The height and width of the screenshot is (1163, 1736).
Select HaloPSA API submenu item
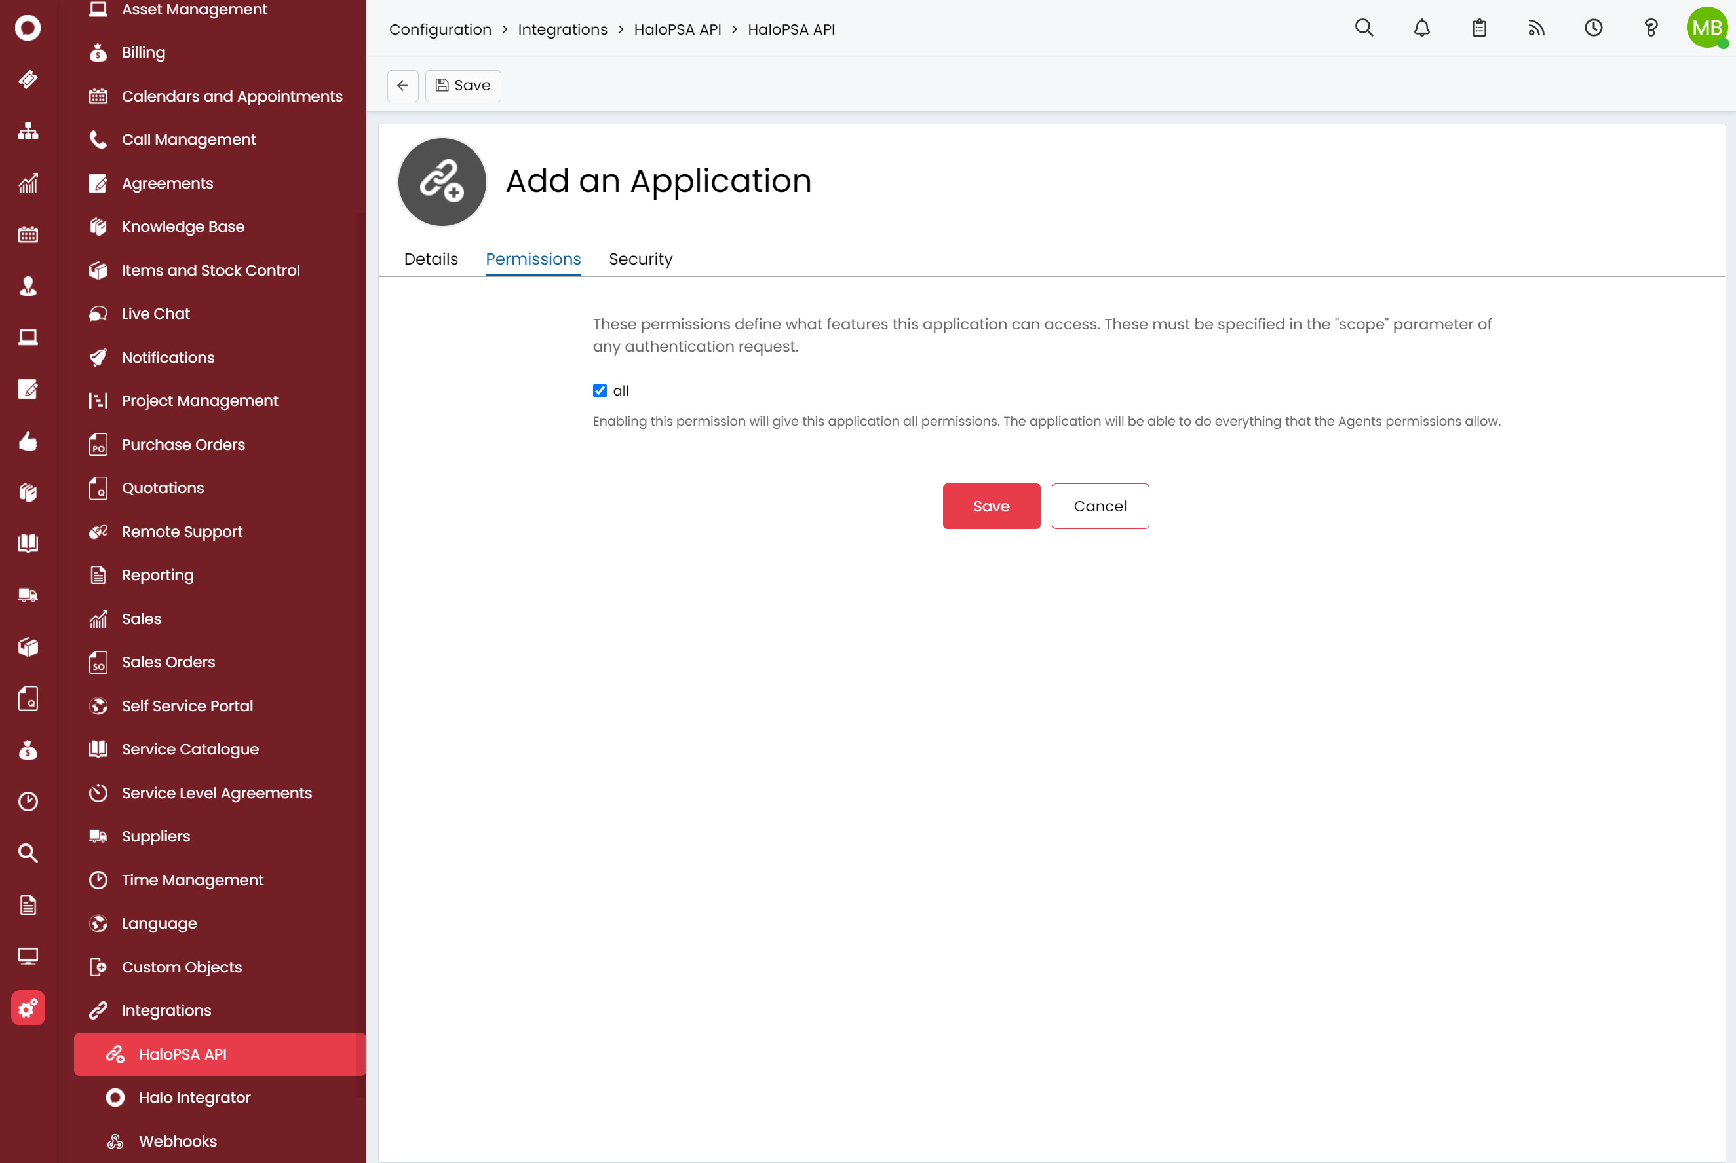[219, 1055]
